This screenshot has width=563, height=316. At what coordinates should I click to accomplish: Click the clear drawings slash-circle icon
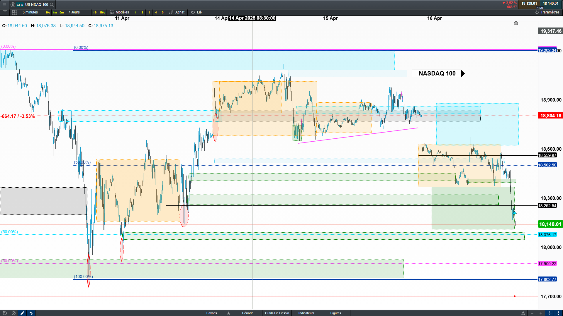click(13, 313)
